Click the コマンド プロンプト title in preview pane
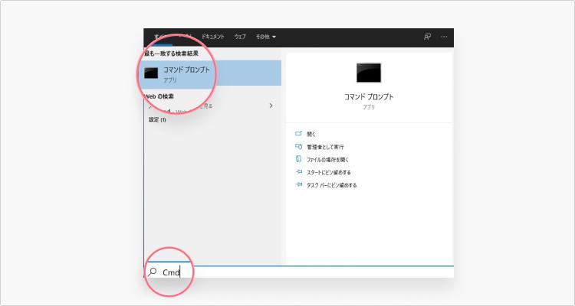The image size is (575, 306). (369, 97)
